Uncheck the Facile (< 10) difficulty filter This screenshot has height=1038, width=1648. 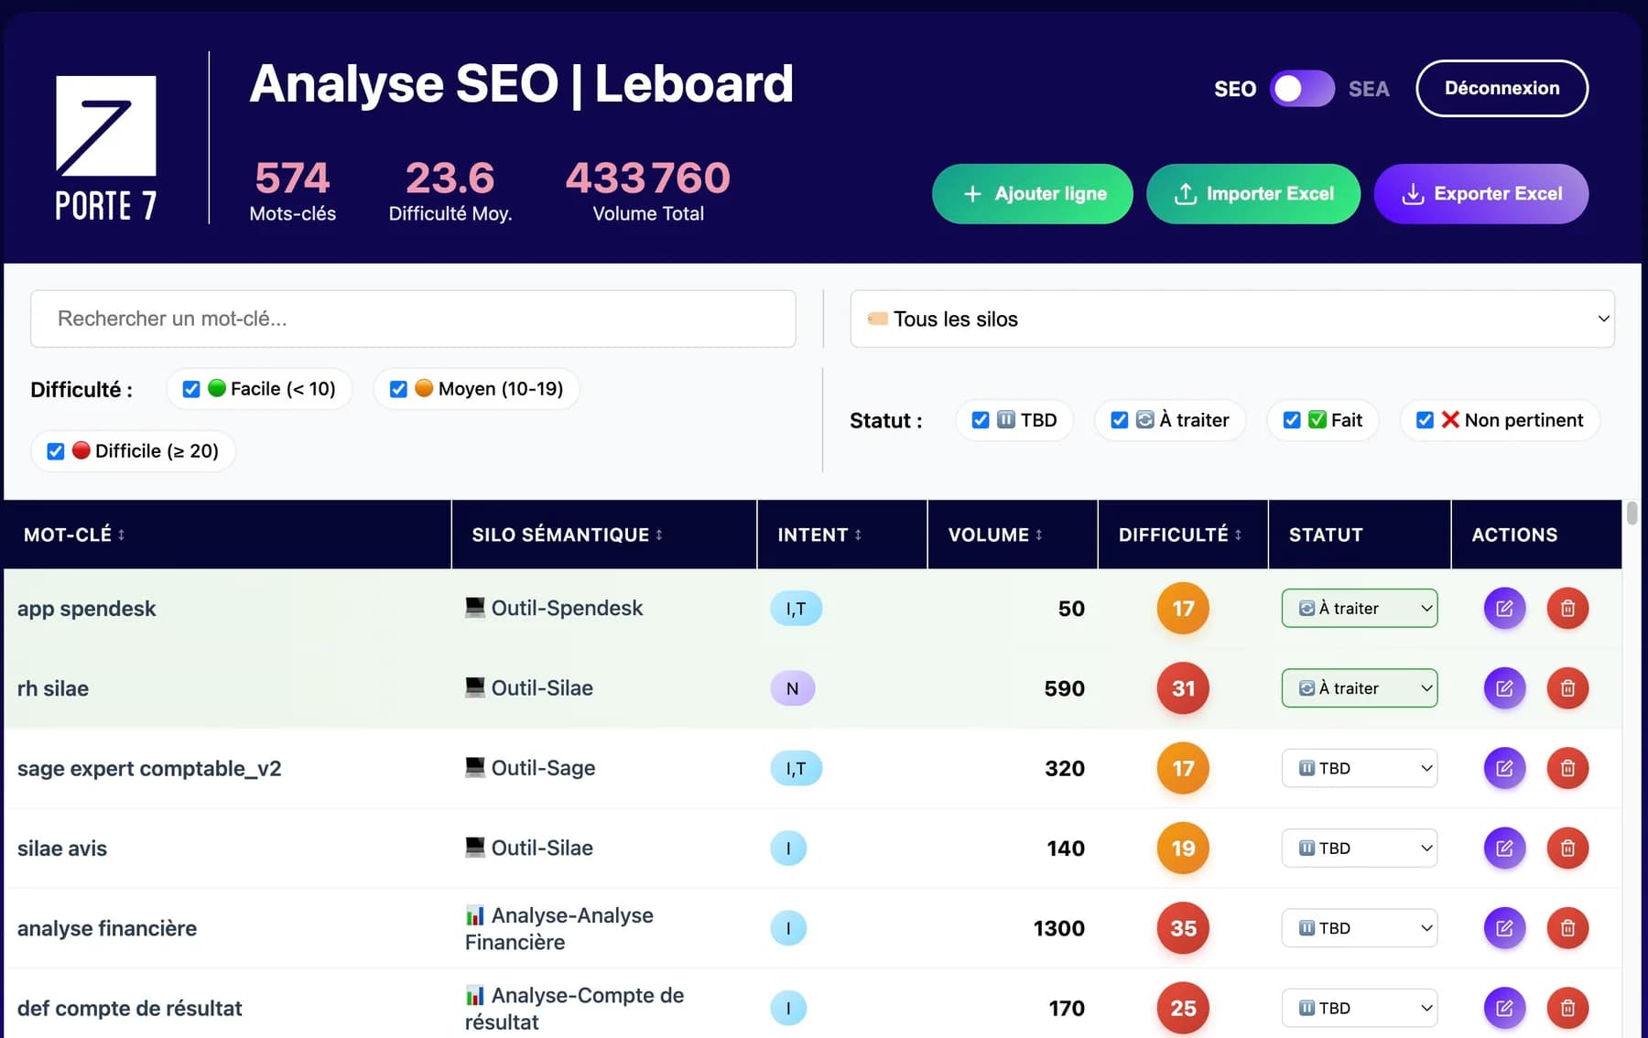191,389
